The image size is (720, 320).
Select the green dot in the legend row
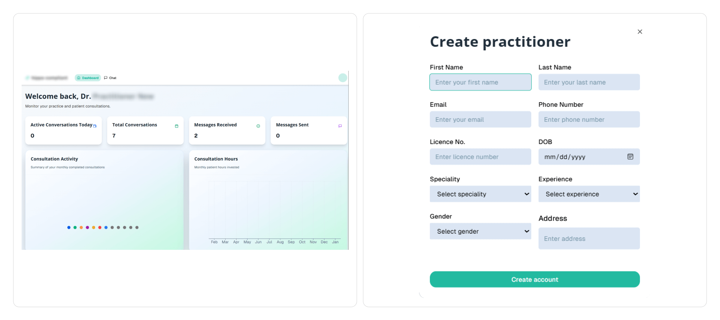click(75, 228)
